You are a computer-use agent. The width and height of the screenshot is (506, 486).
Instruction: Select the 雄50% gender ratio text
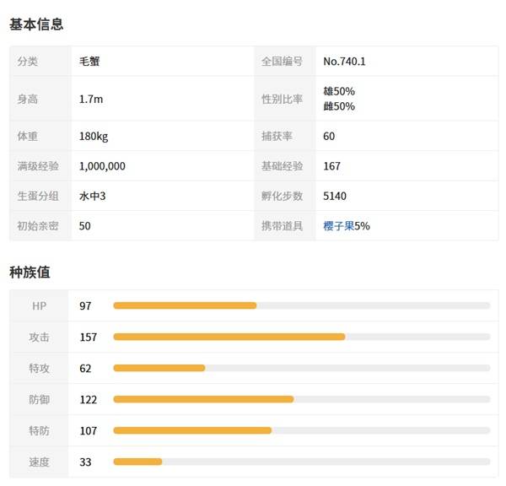(x=339, y=91)
